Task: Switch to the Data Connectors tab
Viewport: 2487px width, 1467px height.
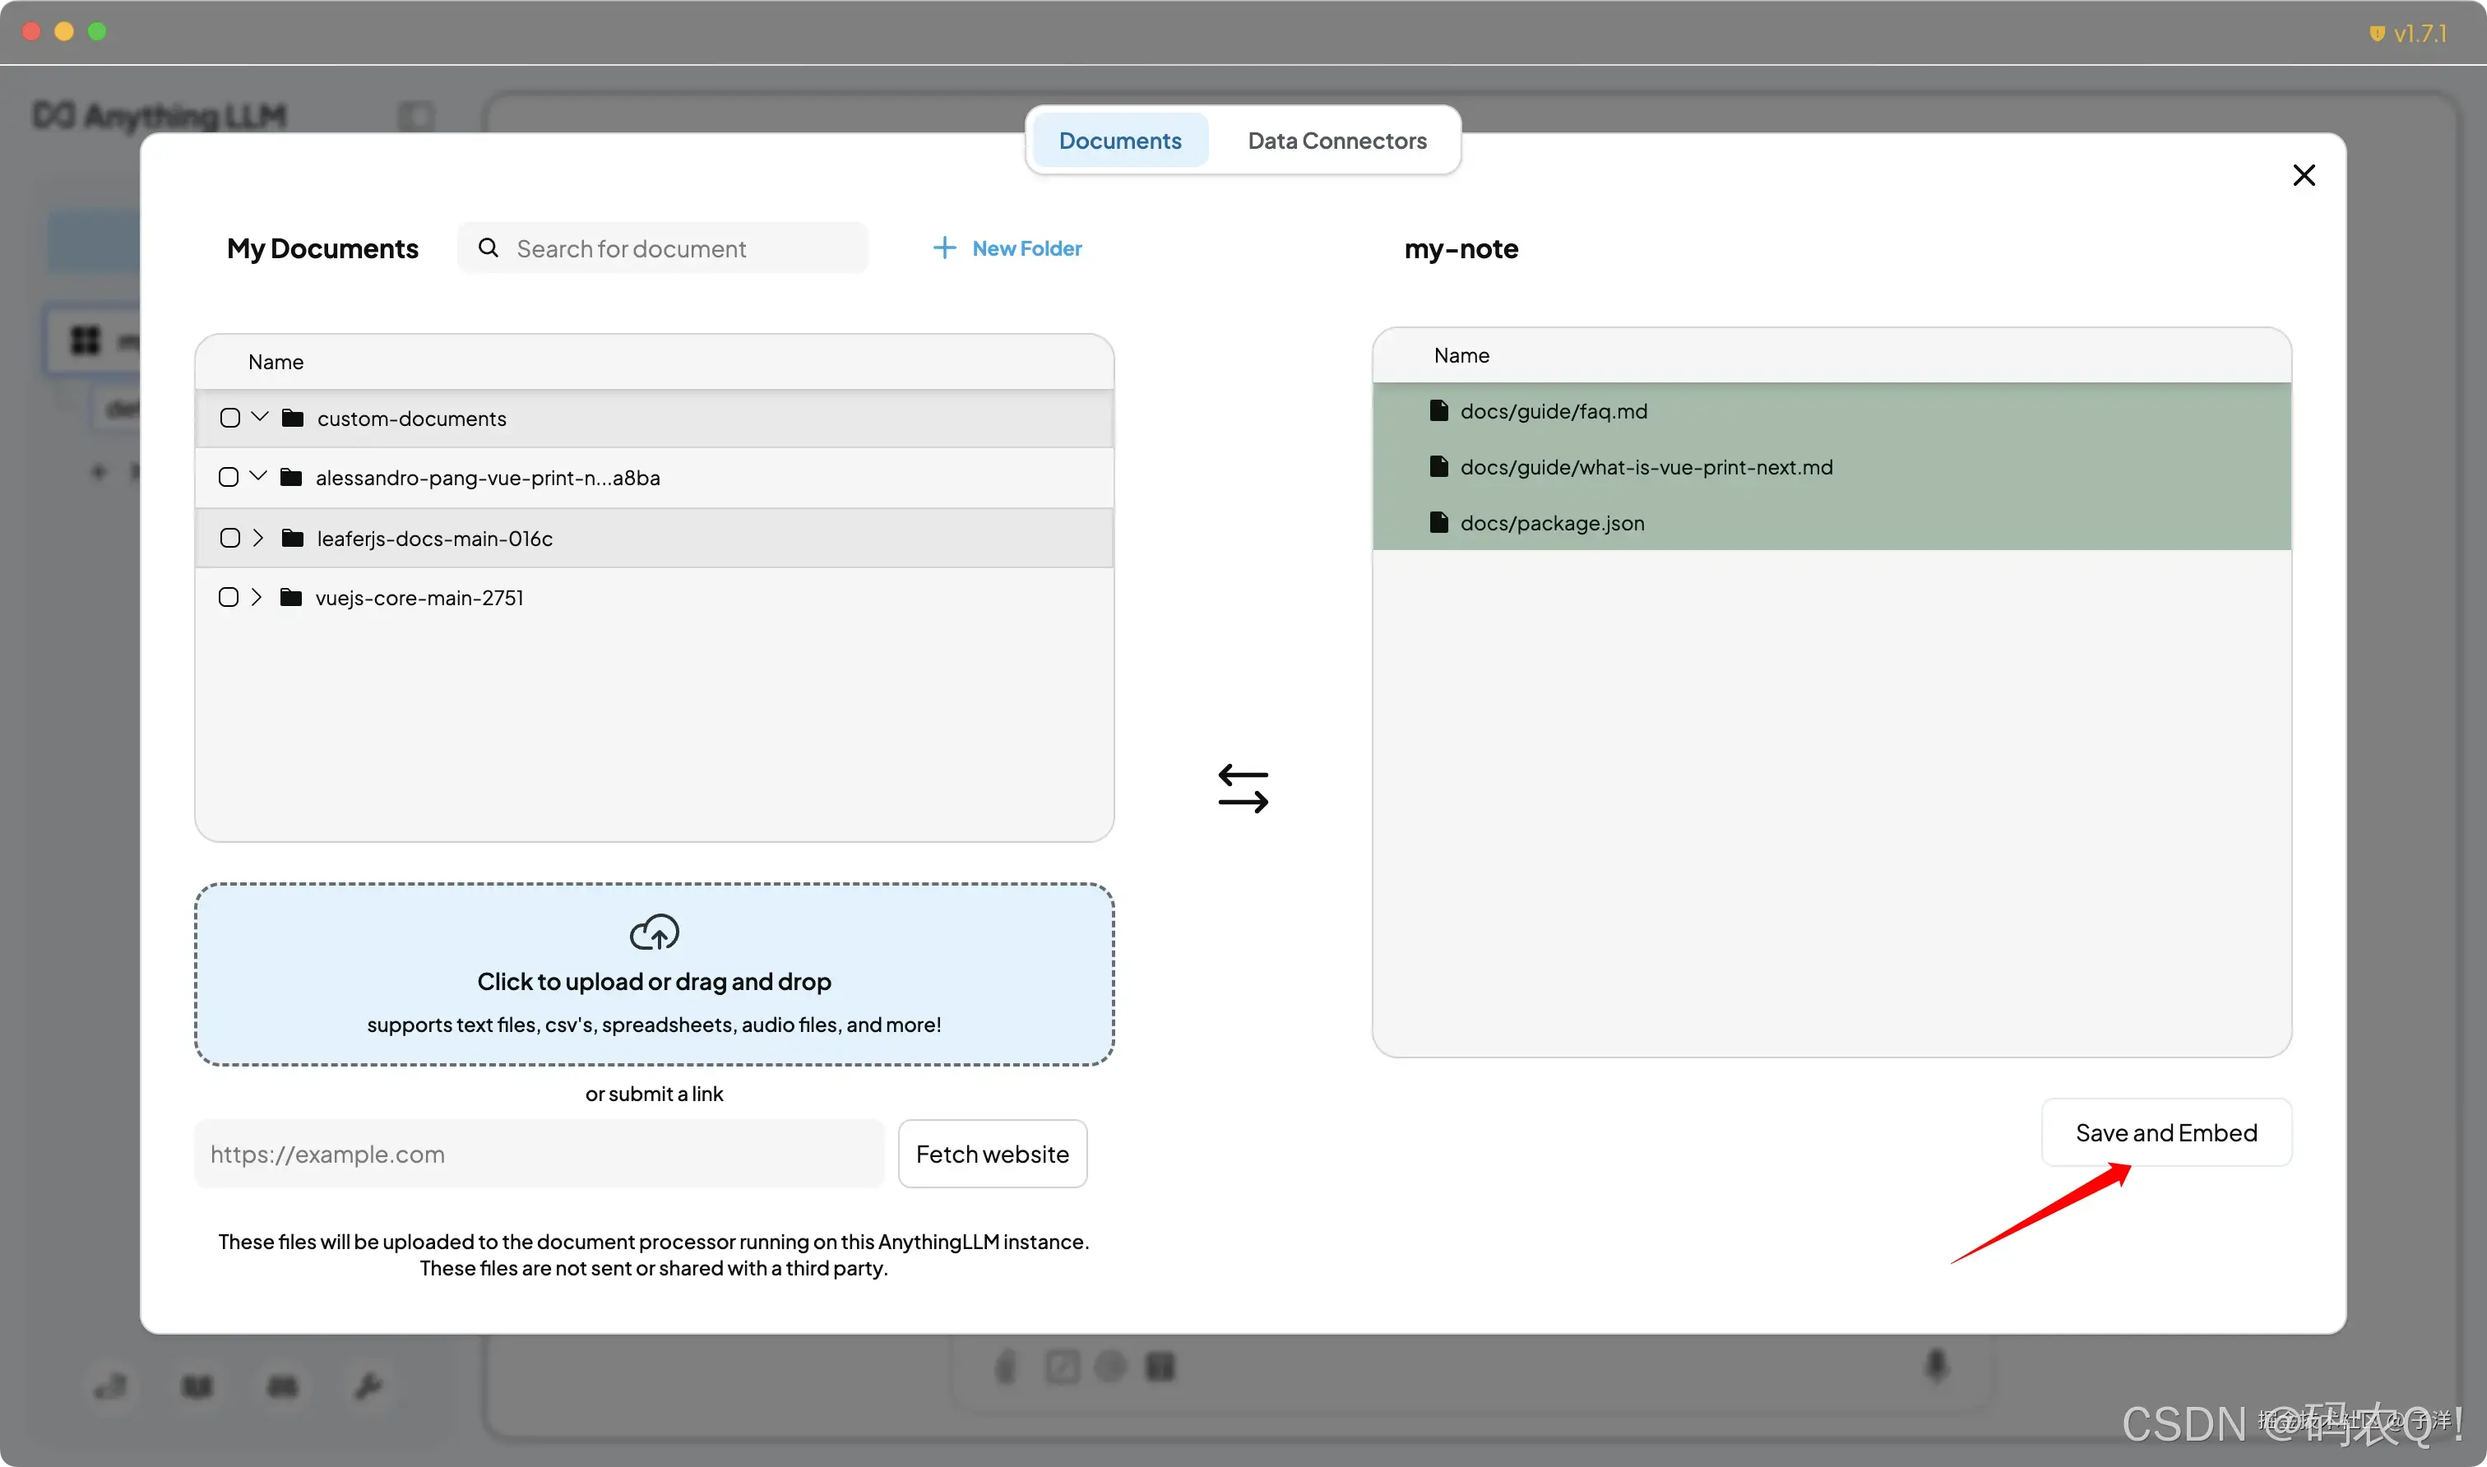Action: (x=1336, y=141)
